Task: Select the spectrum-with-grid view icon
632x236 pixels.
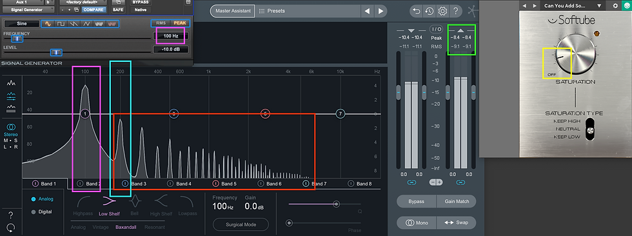Action: click(12, 109)
